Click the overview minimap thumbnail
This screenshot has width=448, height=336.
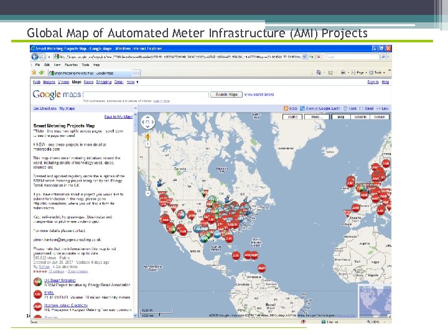[375, 301]
